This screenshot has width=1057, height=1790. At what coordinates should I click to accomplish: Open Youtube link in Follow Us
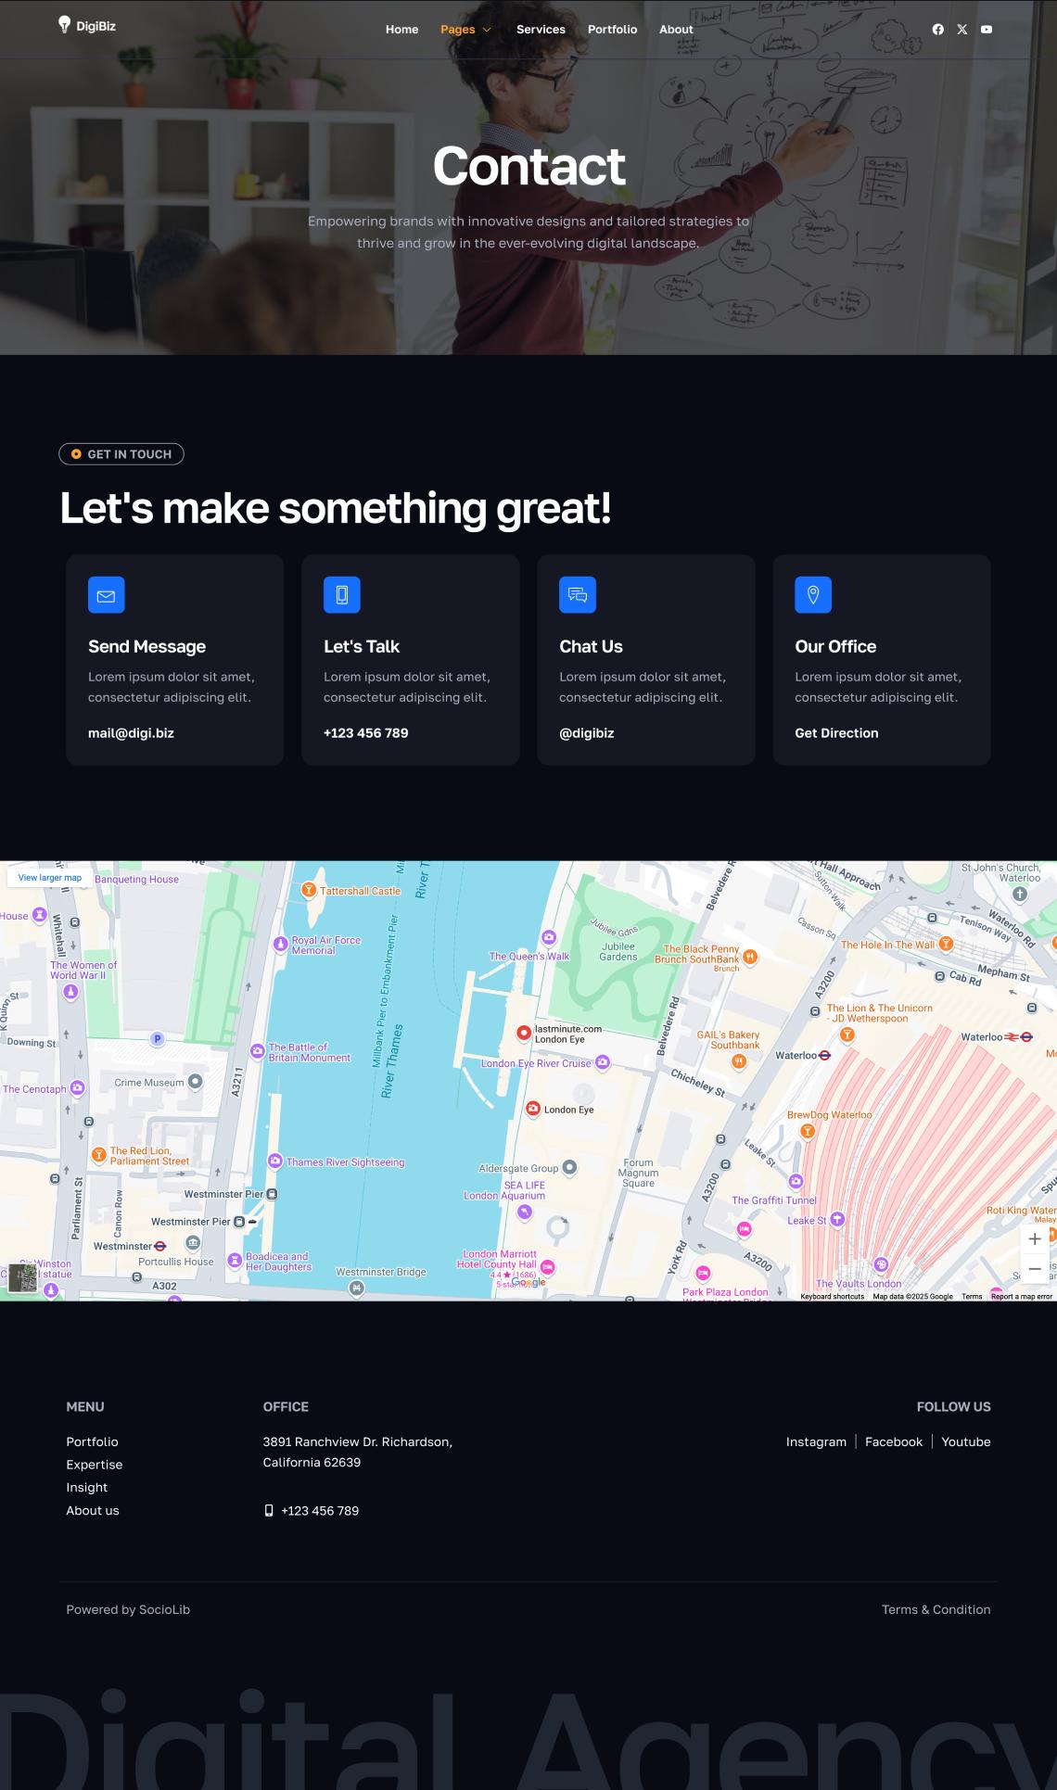click(966, 1441)
